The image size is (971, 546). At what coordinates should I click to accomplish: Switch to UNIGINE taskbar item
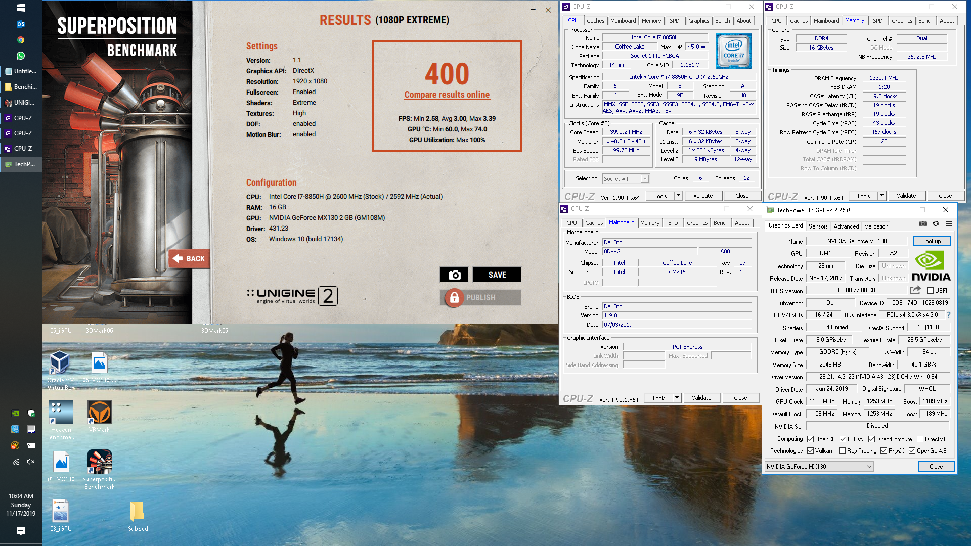tap(21, 103)
